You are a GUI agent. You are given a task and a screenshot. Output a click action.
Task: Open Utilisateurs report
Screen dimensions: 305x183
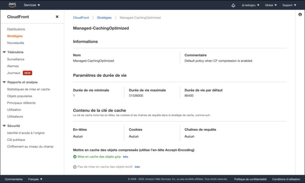click(x=15, y=116)
